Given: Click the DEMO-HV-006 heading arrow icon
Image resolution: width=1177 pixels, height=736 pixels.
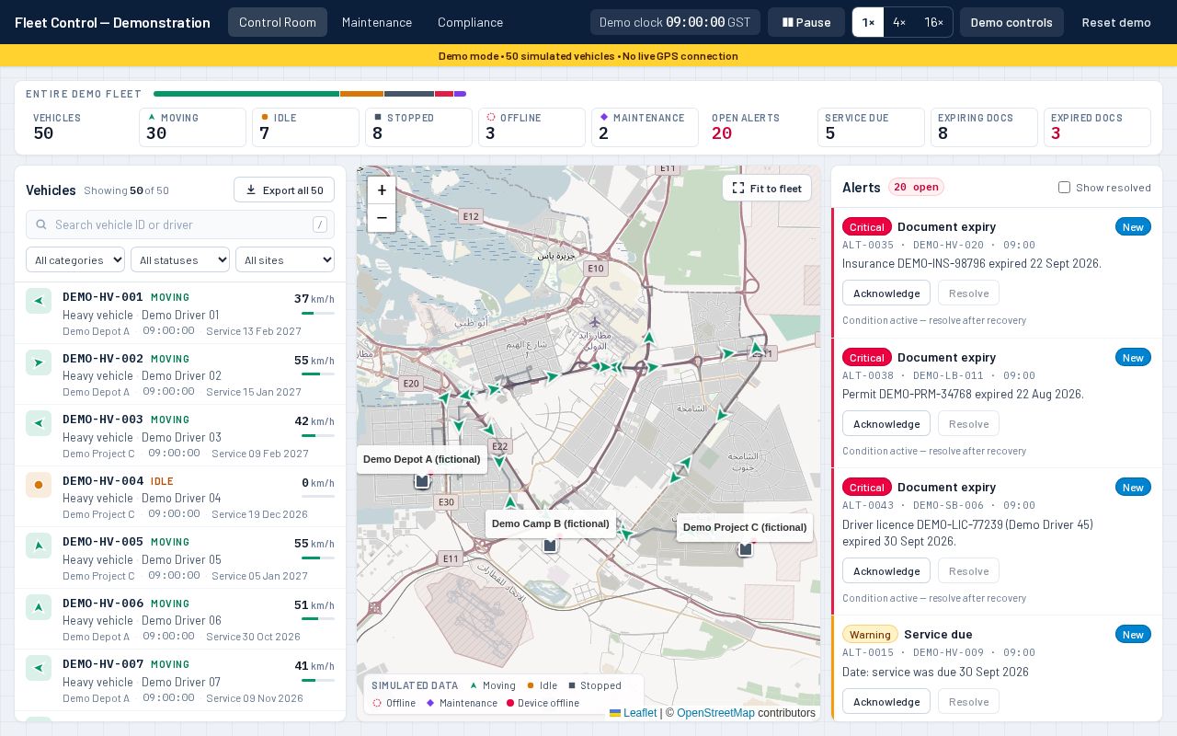Looking at the screenshot, I should point(39,607).
